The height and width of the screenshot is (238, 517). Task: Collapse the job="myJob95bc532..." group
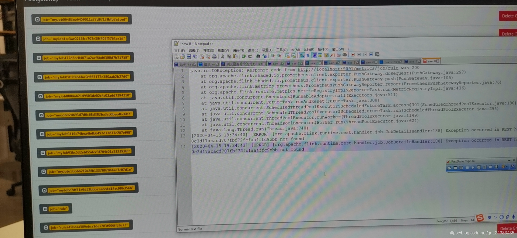coord(43,153)
